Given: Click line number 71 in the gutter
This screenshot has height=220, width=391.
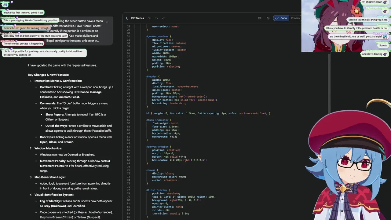Looking at the screenshot, I should pos(129,170).
